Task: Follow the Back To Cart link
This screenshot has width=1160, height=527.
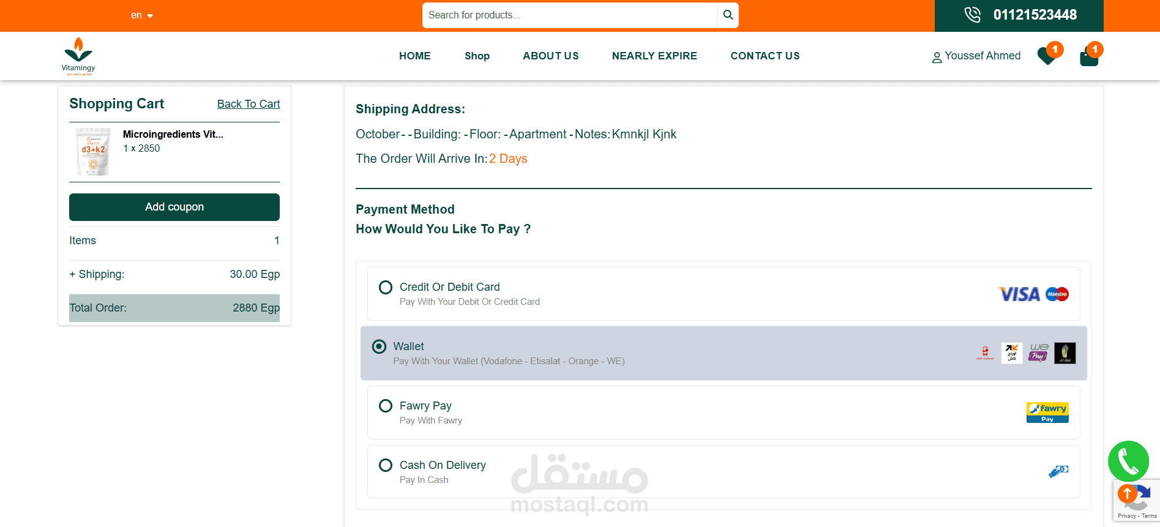Action: tap(249, 104)
